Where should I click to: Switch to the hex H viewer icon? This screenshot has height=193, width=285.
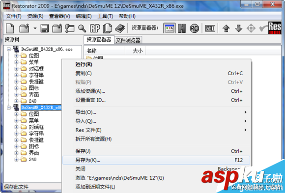182,28
